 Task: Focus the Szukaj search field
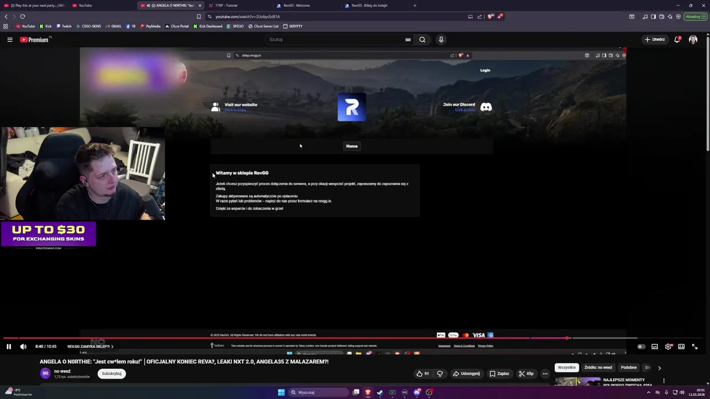(336, 39)
